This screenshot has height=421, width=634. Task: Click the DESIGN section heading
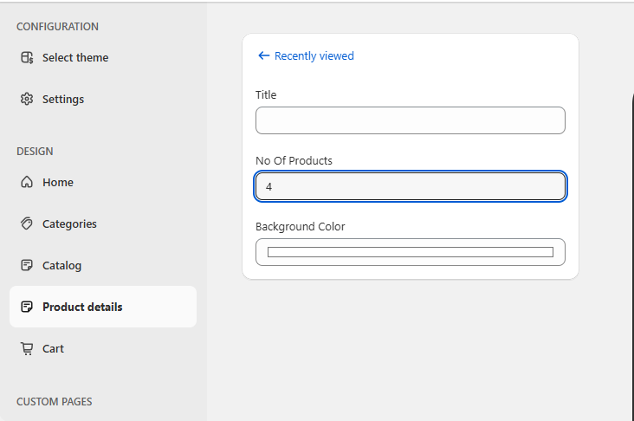(x=35, y=152)
